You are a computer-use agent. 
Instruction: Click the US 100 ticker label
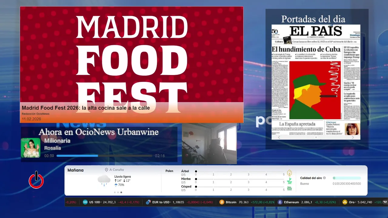[95, 202]
